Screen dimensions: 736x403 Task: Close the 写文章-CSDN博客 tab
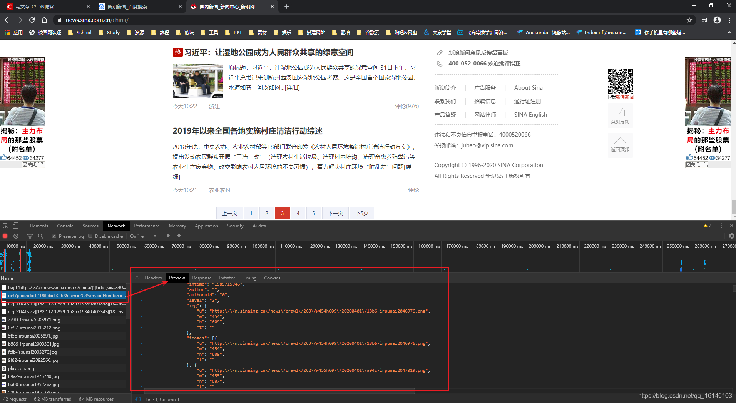88,7
